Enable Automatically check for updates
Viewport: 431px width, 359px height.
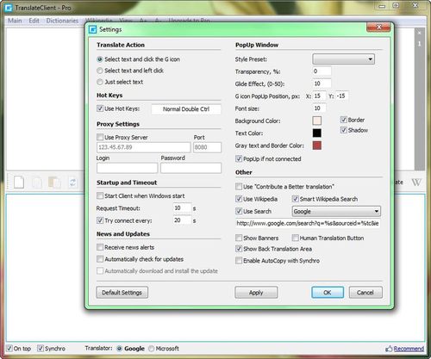tap(100, 259)
